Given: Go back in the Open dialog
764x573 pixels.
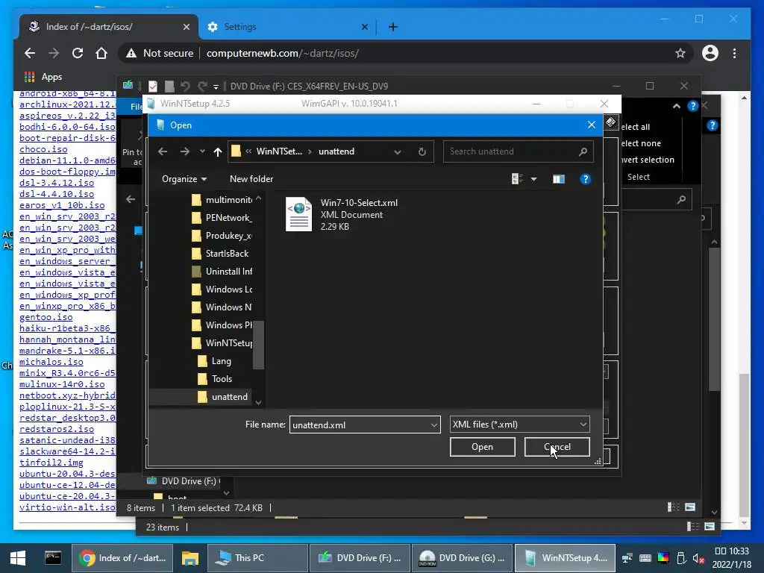Looking at the screenshot, I should (163, 151).
